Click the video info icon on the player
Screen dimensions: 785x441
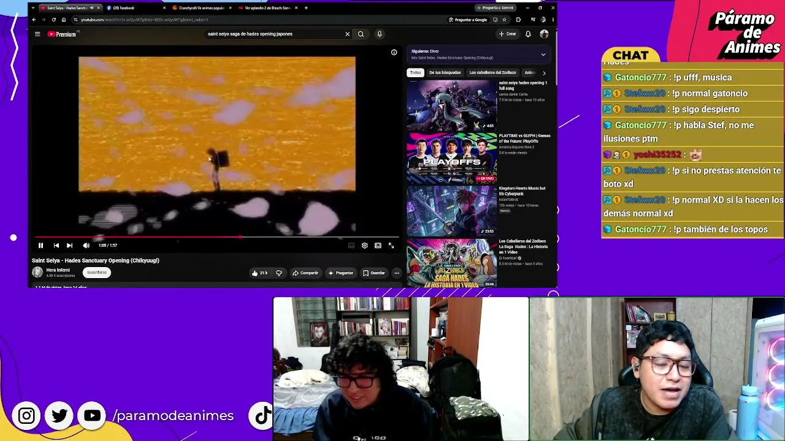[394, 52]
